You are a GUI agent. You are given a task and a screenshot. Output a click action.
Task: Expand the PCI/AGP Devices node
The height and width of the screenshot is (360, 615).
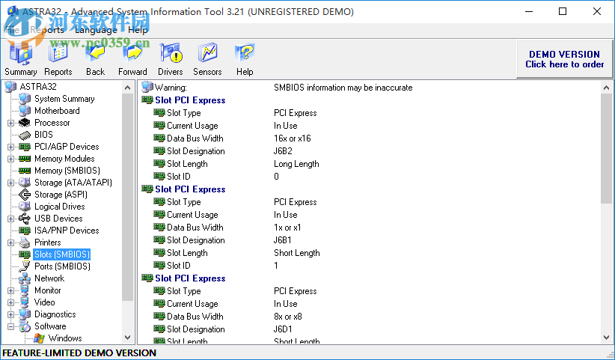click(11, 147)
